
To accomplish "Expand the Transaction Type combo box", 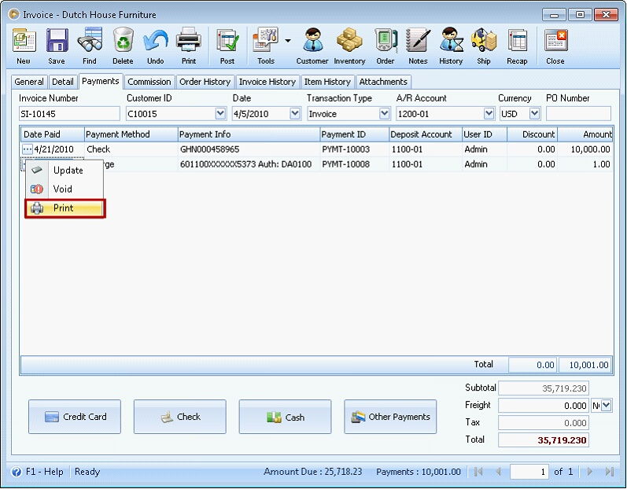I will pos(384,114).
